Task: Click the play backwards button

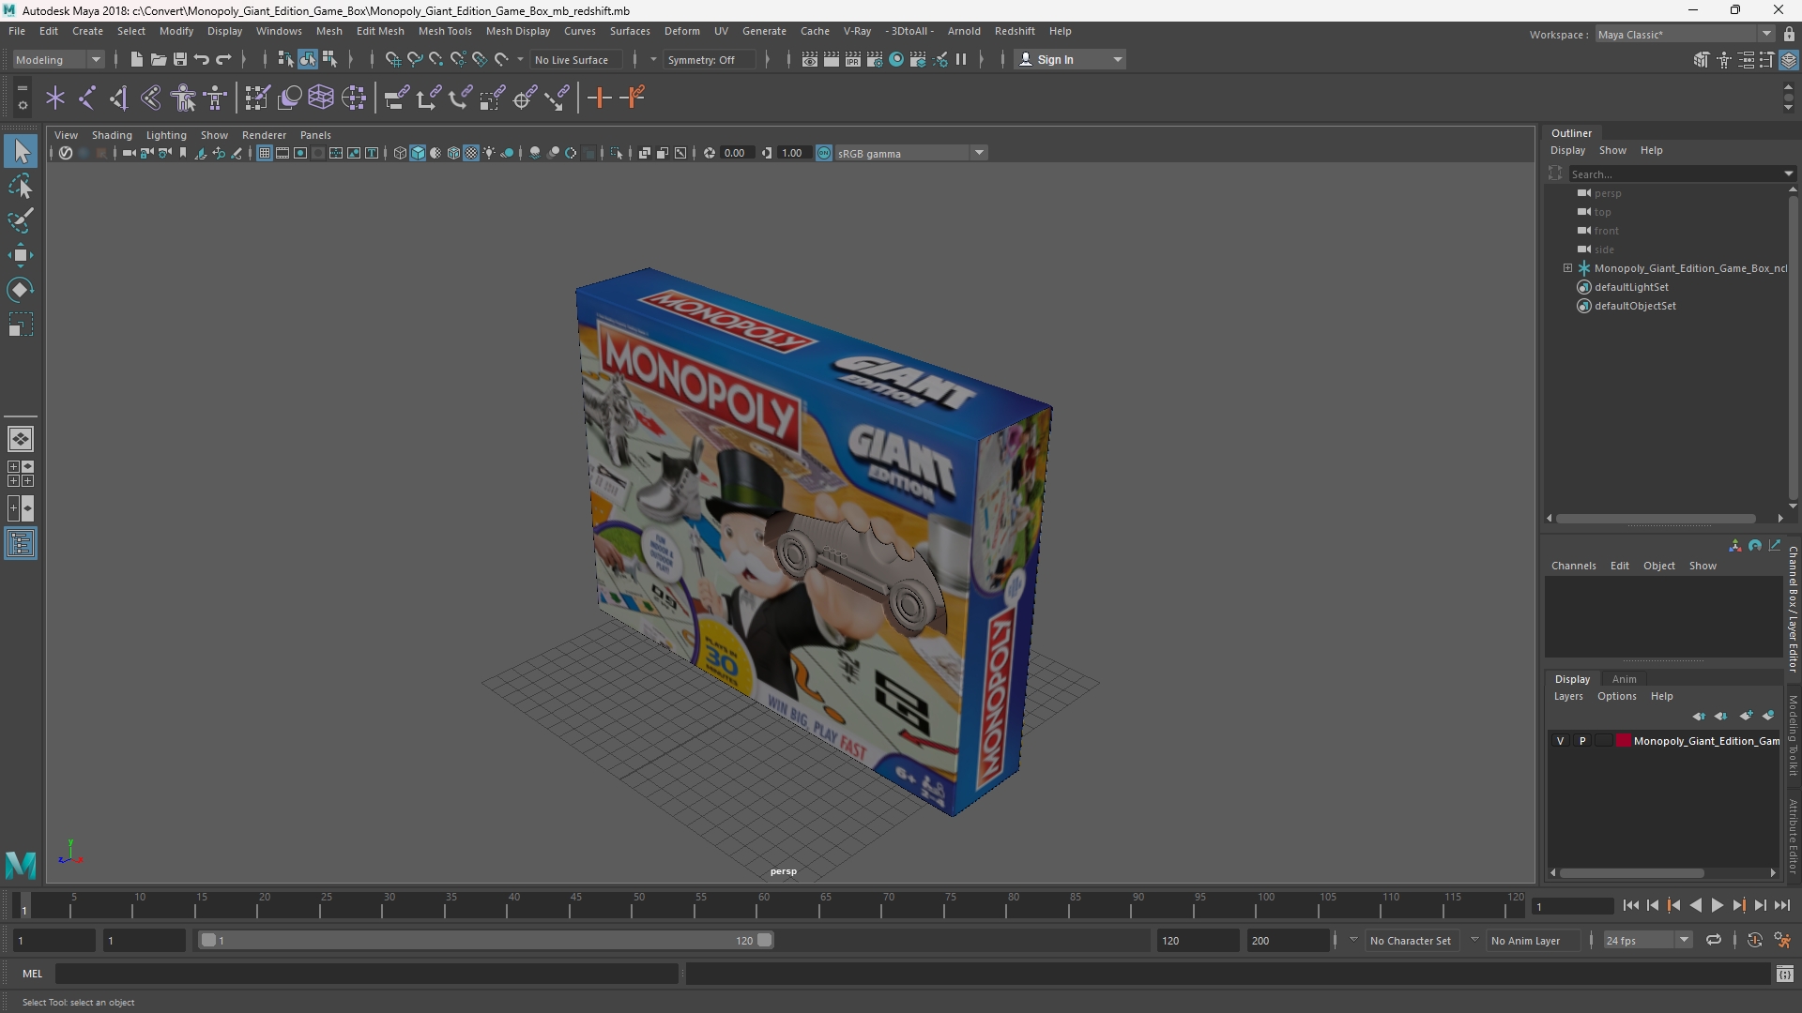Action: click(x=1695, y=905)
